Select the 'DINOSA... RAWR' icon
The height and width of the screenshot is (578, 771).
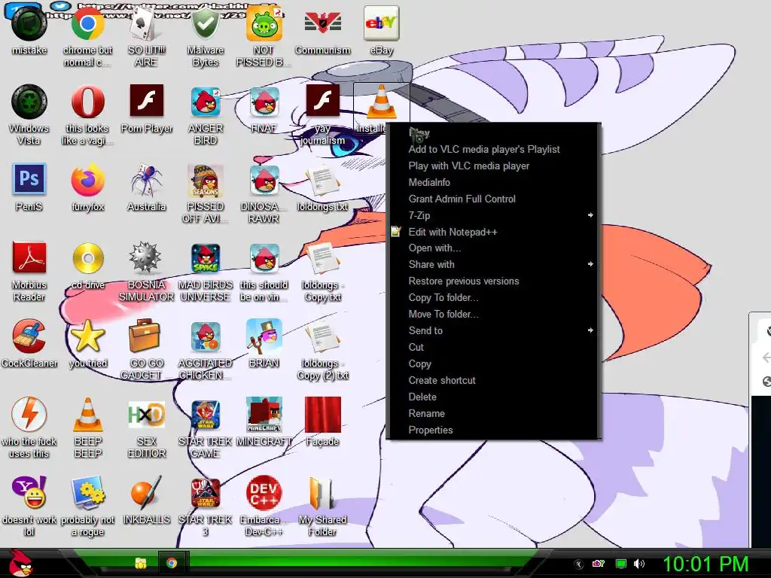[x=264, y=181]
